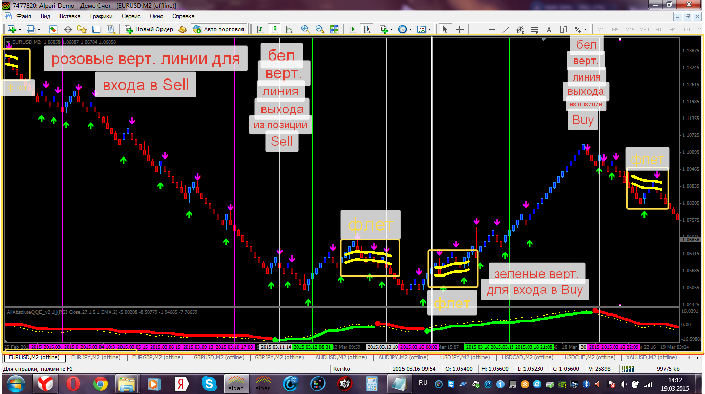The image size is (705, 394).
Task: Switch chart to bar chart mode
Action: [x=260, y=29]
